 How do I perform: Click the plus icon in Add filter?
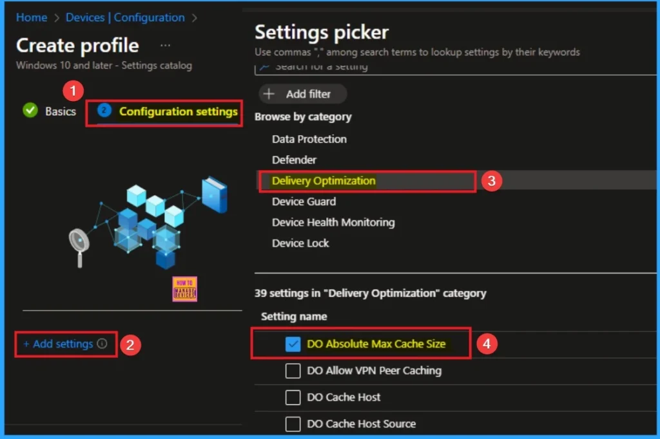(x=269, y=94)
